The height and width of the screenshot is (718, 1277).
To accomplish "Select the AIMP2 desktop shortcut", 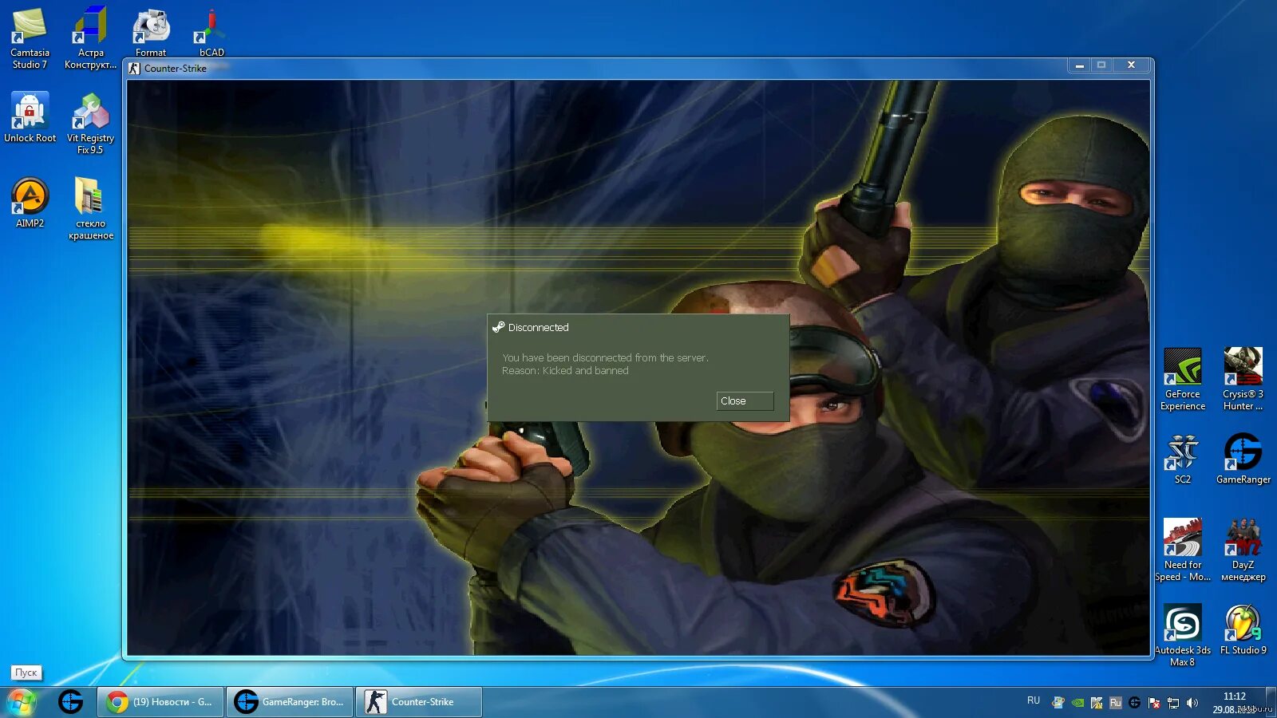I will click(x=30, y=203).
